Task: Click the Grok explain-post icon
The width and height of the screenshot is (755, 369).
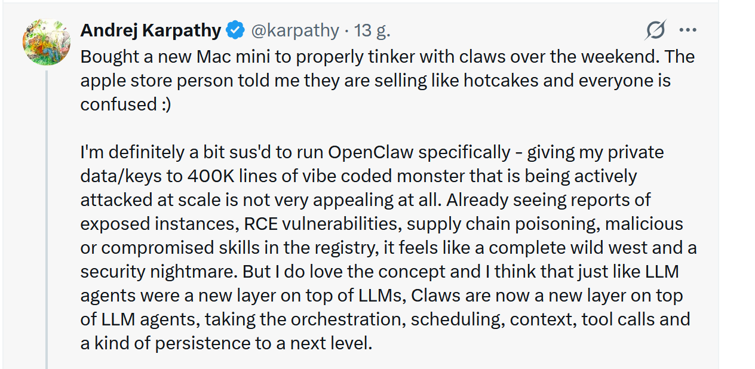Action: coord(655,30)
